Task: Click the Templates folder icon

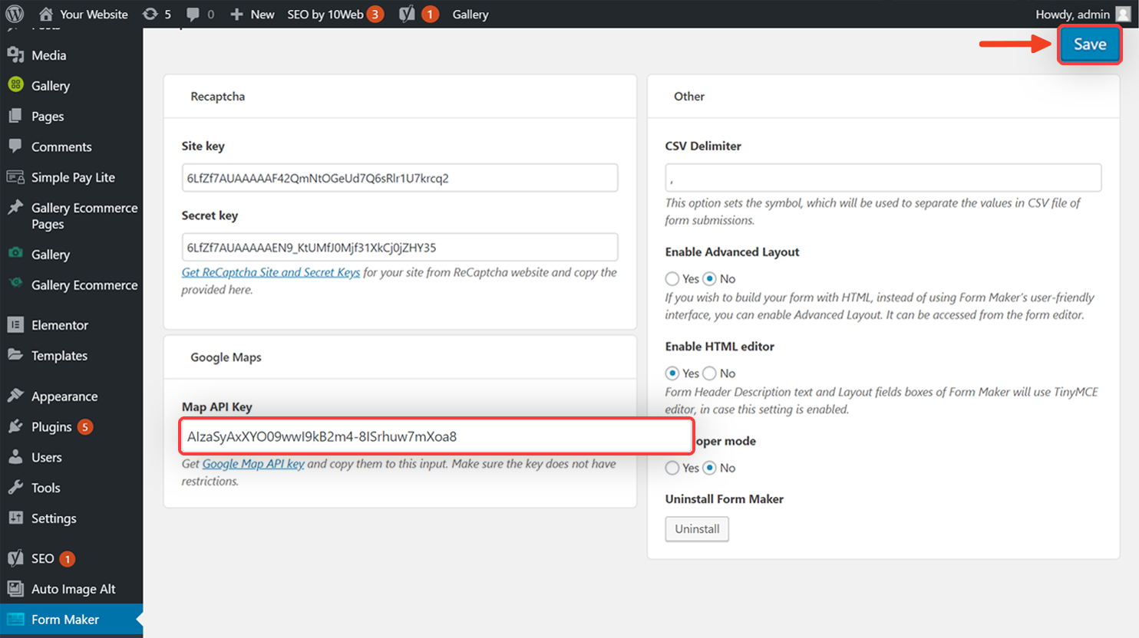Action: [x=15, y=355]
